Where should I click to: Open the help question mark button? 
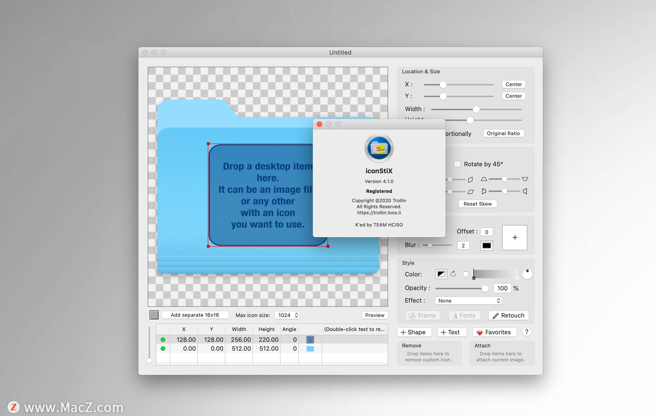pyautogui.click(x=527, y=332)
